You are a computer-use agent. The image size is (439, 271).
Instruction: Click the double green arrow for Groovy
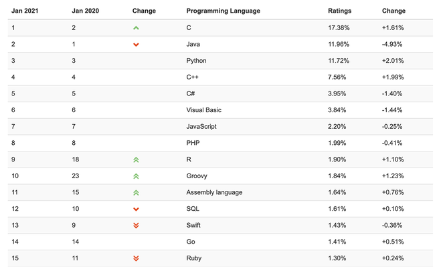(x=136, y=176)
